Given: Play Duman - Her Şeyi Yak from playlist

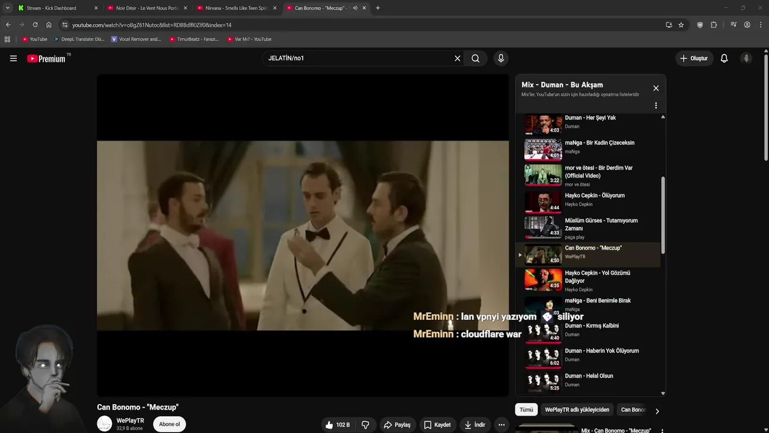Looking at the screenshot, I should point(588,124).
